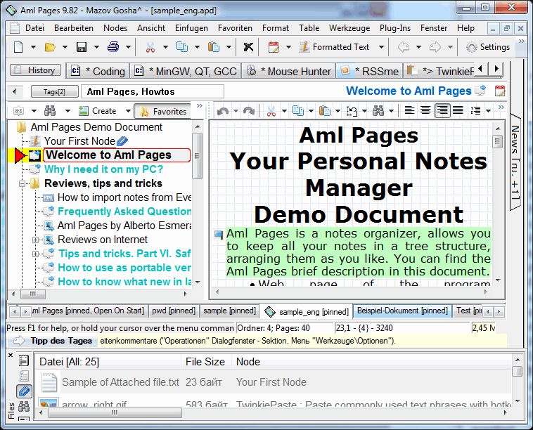
Task: Click the Tags[2] button
Action: click(54, 91)
